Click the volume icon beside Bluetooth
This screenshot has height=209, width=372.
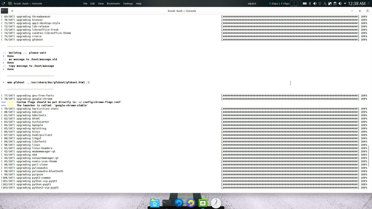coord(315,4)
